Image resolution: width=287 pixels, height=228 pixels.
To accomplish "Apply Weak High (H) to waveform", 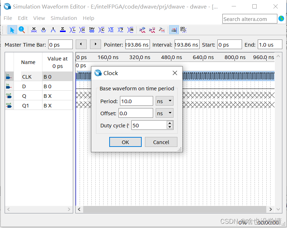I will (82, 30).
